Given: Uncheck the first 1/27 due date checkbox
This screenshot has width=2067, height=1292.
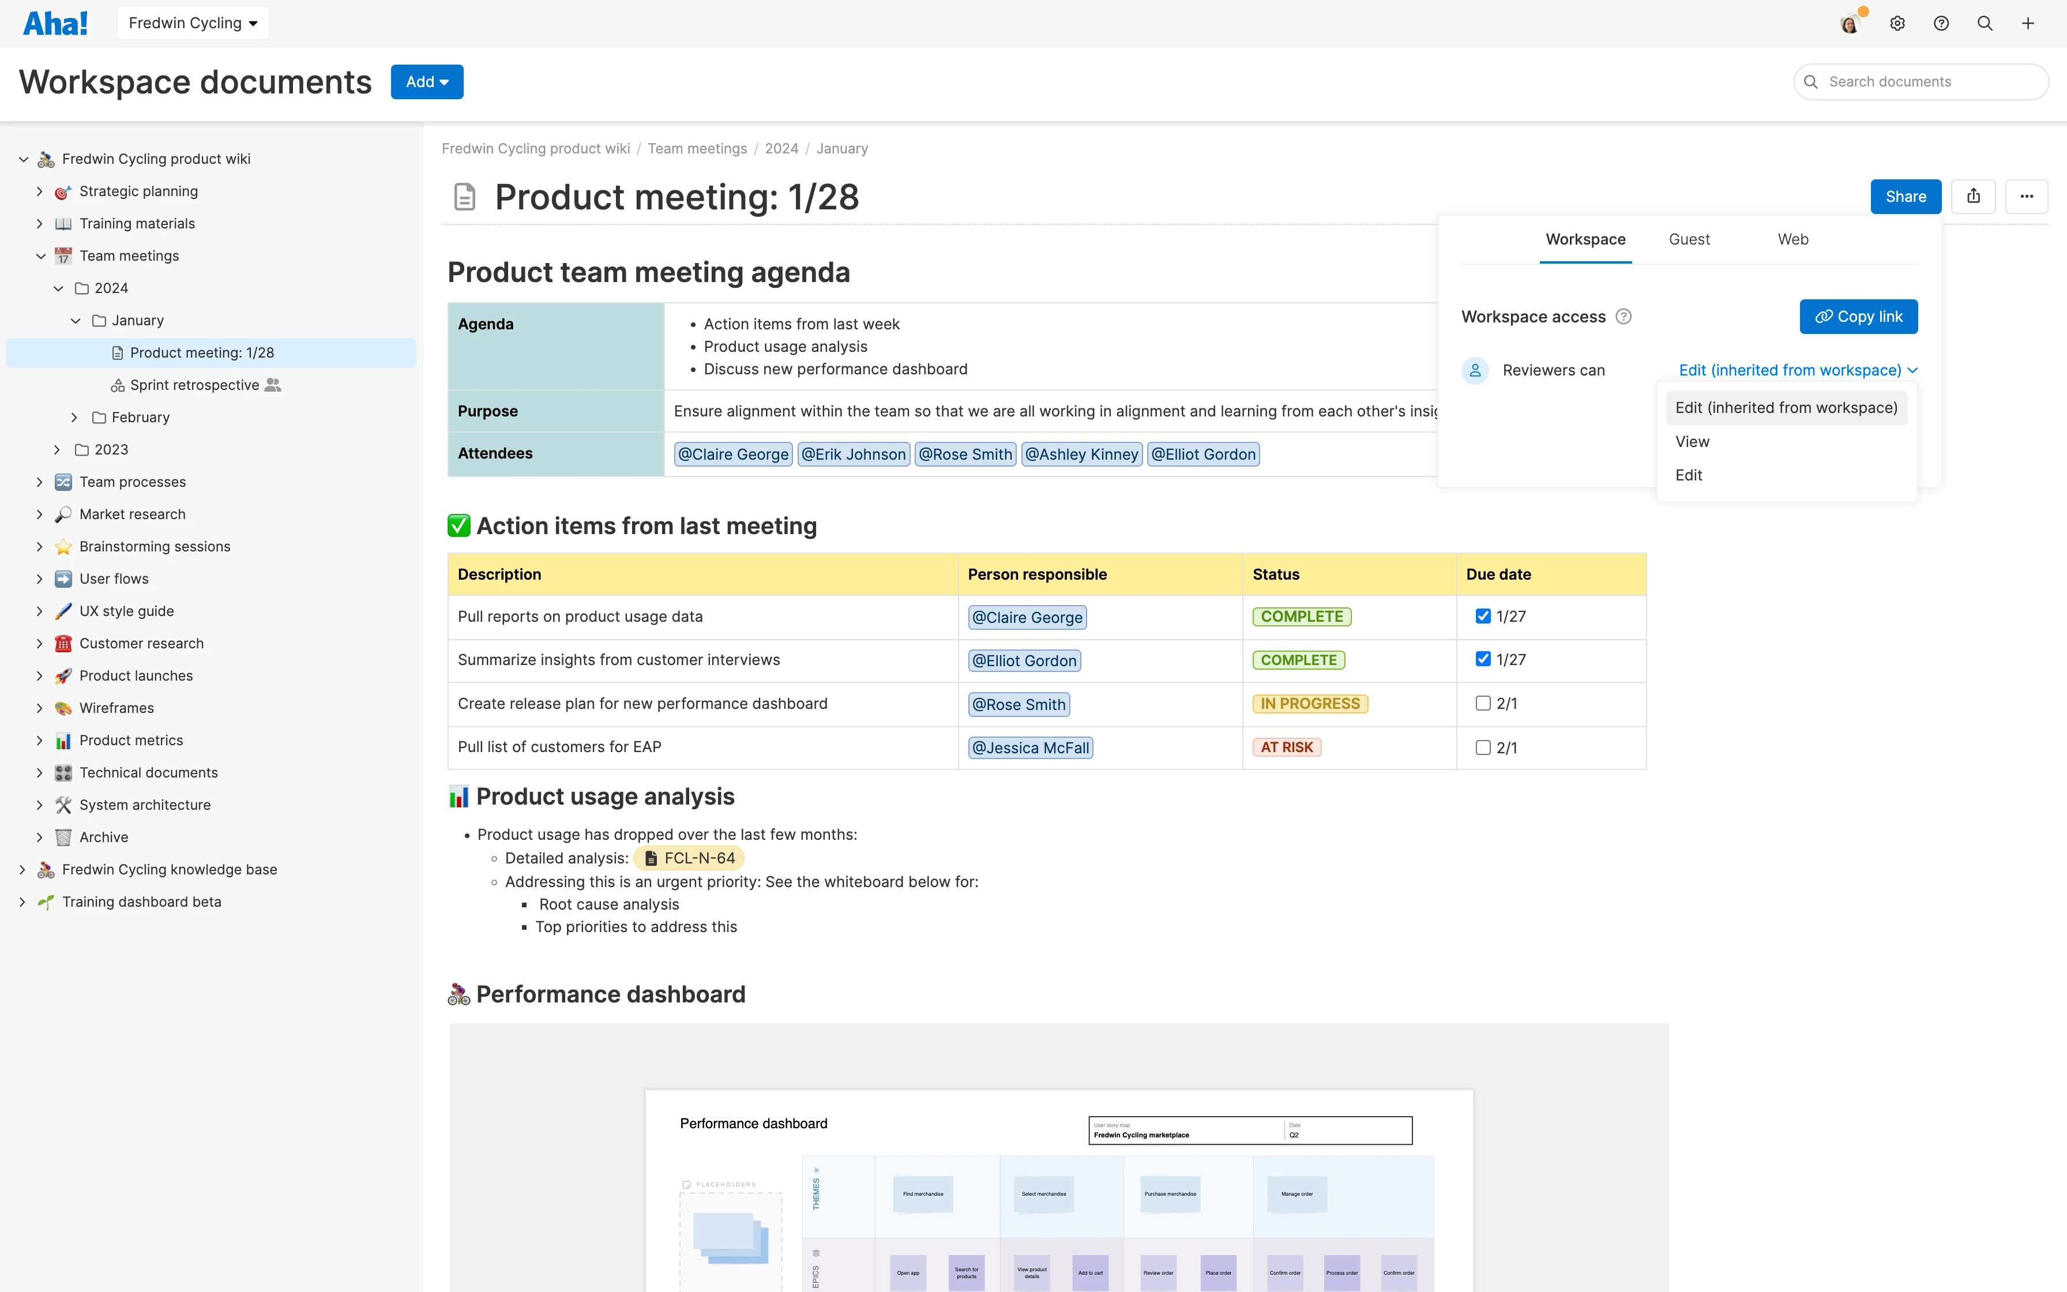Looking at the screenshot, I should (x=1483, y=616).
